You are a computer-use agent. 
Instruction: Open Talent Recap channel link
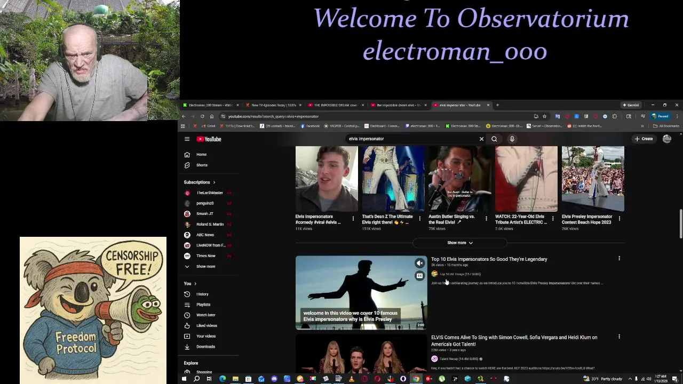(458, 359)
